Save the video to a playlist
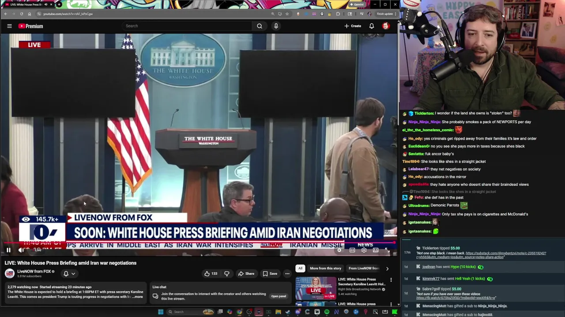 click(x=270, y=273)
